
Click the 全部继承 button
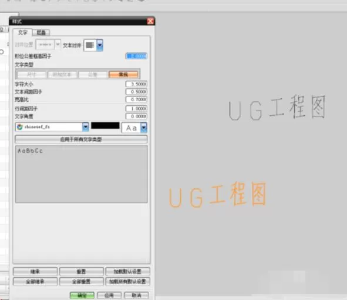coord(35,282)
